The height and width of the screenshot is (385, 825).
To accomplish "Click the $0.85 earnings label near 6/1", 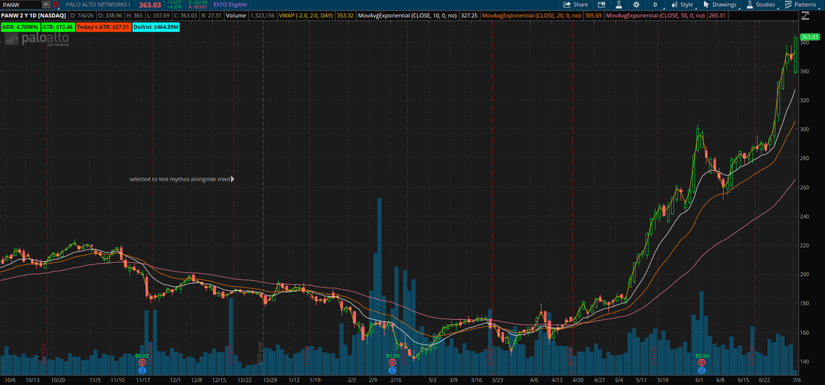I will 701,355.
